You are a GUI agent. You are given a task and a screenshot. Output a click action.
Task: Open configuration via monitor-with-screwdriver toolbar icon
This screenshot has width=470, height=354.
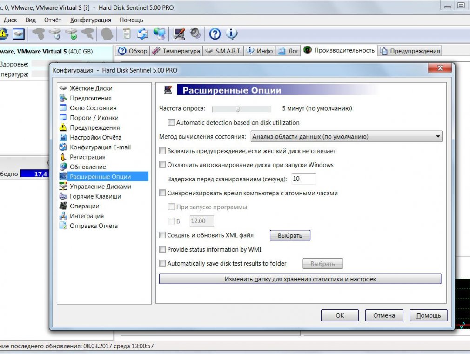click(x=179, y=34)
